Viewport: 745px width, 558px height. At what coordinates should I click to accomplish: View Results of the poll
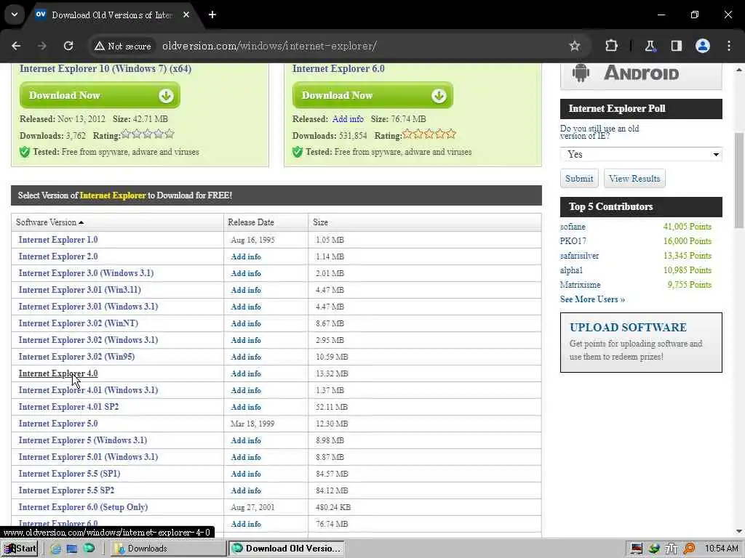pyautogui.click(x=634, y=179)
